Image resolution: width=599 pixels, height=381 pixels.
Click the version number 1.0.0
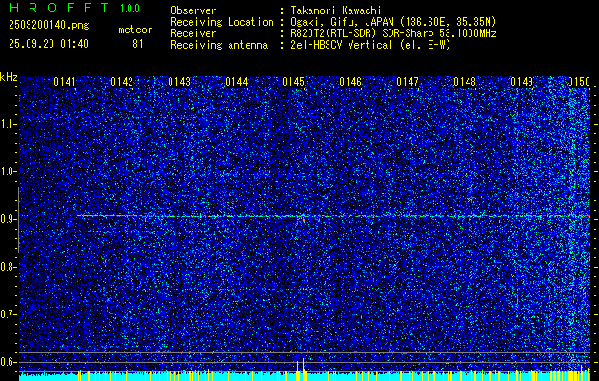pyautogui.click(x=130, y=9)
